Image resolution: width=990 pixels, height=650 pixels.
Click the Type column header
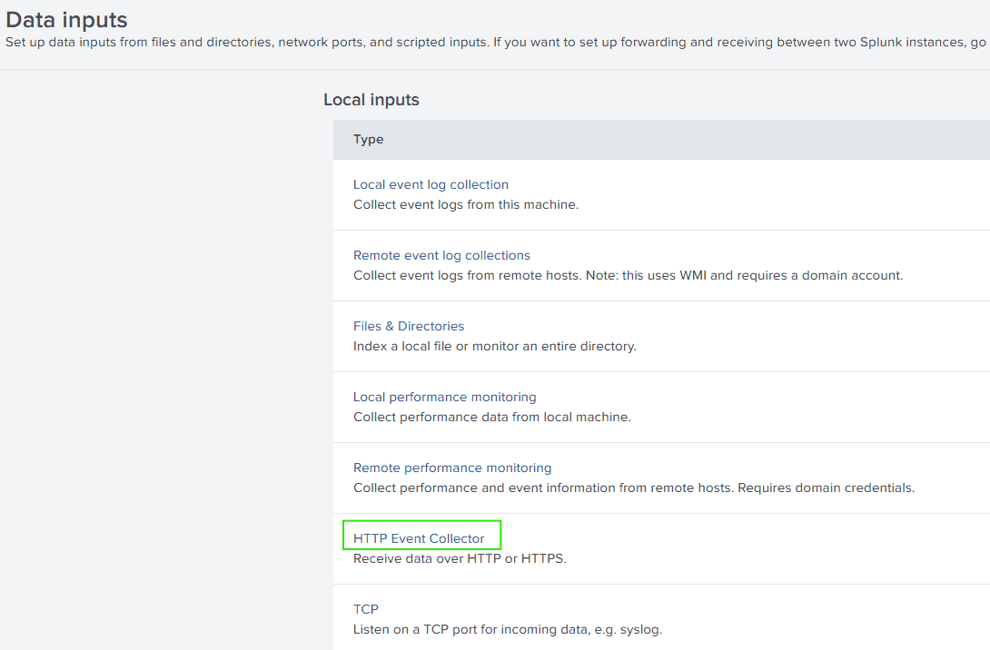click(368, 139)
